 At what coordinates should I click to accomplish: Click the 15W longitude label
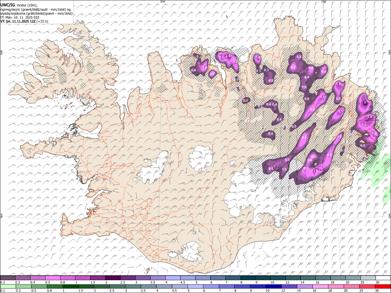(x=323, y=2)
